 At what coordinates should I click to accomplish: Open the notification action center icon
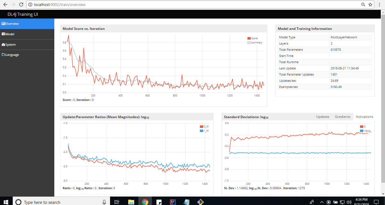pos(376,202)
